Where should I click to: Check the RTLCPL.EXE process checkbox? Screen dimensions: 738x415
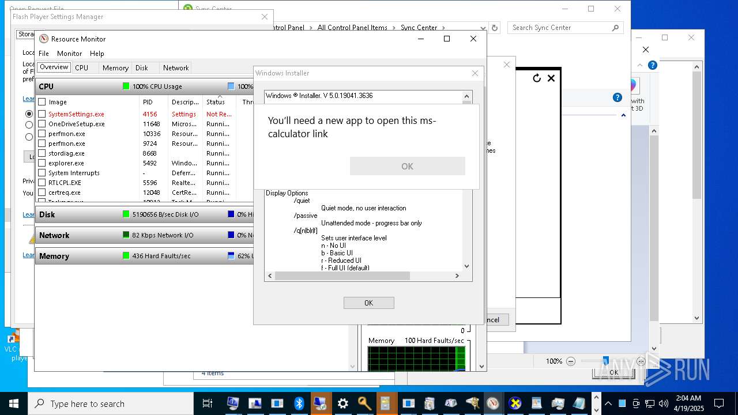(x=42, y=183)
